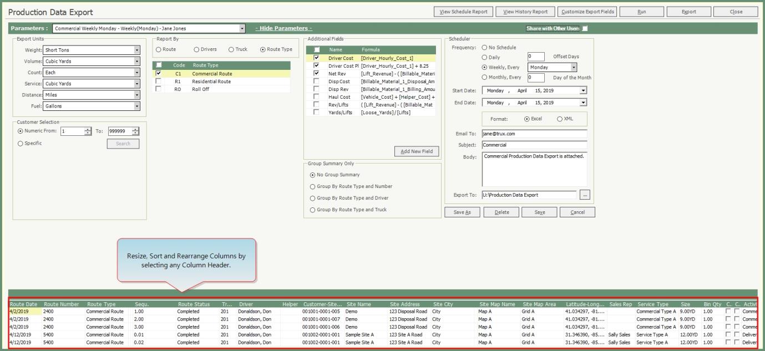Sort by Route Number column header
This screenshot has height=351, width=765.
tap(62, 304)
